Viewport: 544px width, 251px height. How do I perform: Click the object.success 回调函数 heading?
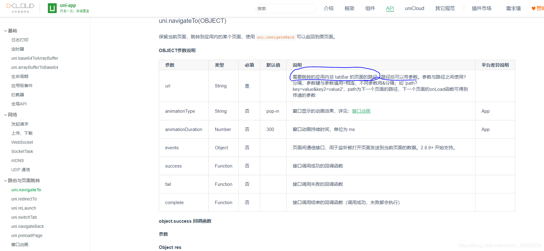point(185,221)
